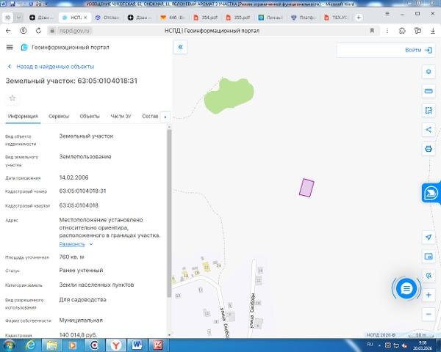This screenshot has height=352, width=441.
Task: Click the Войти login button
Action: click(418, 50)
